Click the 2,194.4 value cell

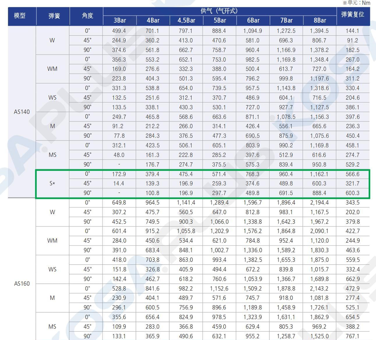(x=320, y=203)
